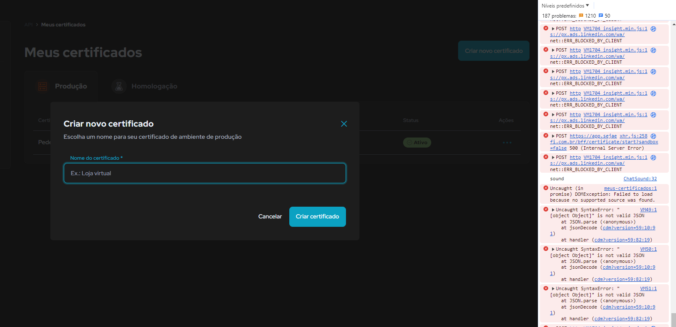Viewport: 676px width, 327px height.
Task: Expand the Uncaught SyntaxError VM50 entry
Action: (x=553, y=249)
